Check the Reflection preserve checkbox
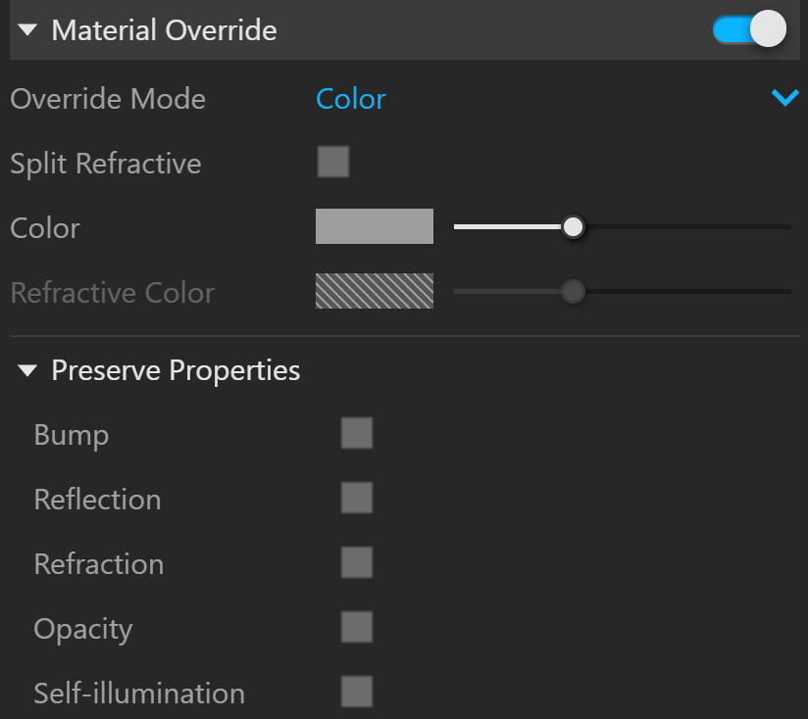The width and height of the screenshot is (808, 719). point(357,498)
